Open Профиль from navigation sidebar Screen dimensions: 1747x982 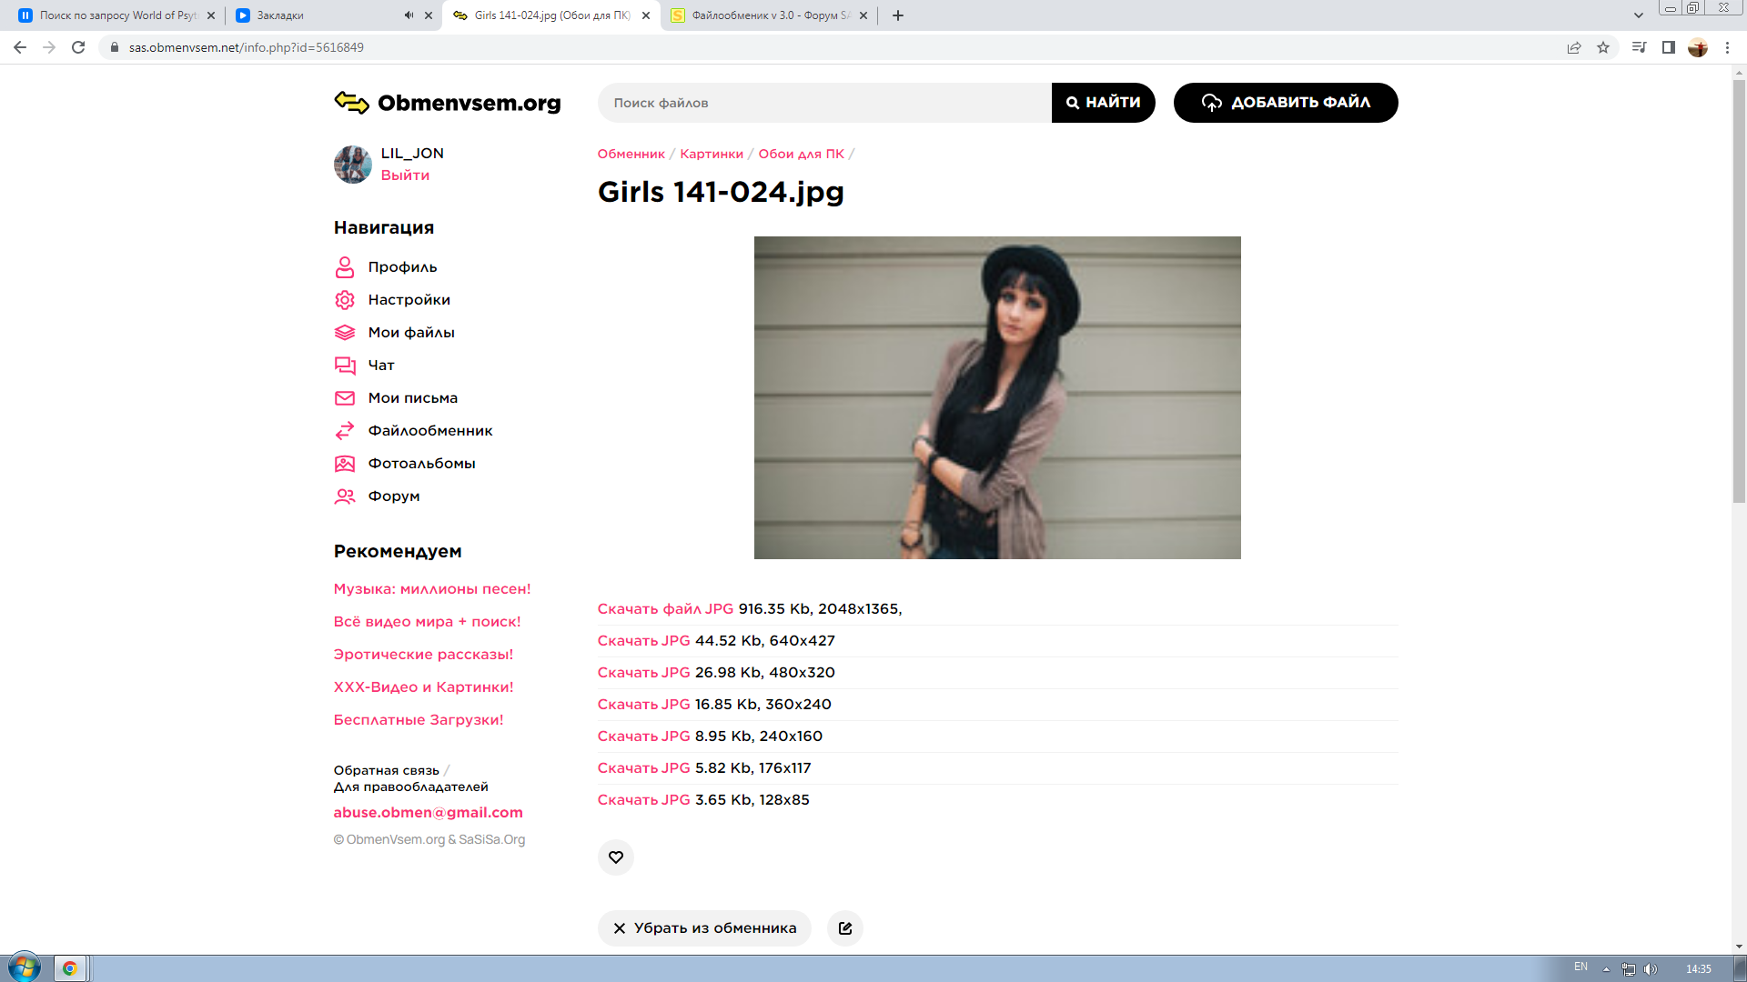coord(402,267)
